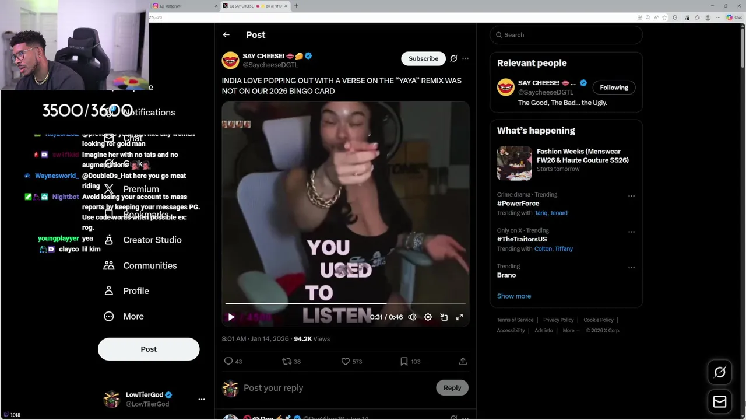Open floating Grok button at bottom right
The height and width of the screenshot is (420, 746).
coord(720,372)
